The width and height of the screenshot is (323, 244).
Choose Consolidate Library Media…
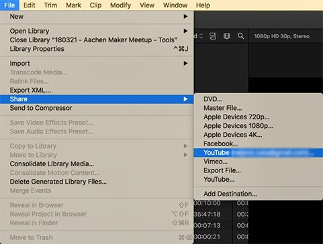pyautogui.click(x=97, y=164)
